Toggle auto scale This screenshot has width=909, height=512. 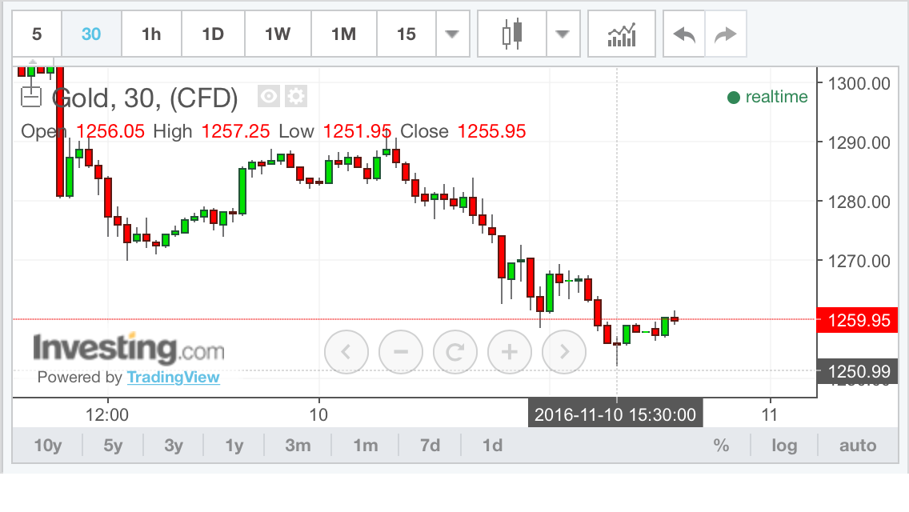click(857, 446)
